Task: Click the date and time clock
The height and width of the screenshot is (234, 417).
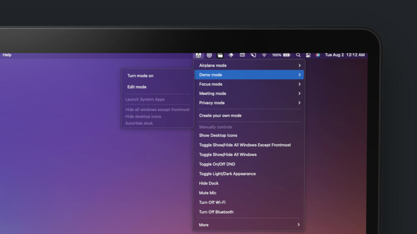Action: tap(344, 55)
